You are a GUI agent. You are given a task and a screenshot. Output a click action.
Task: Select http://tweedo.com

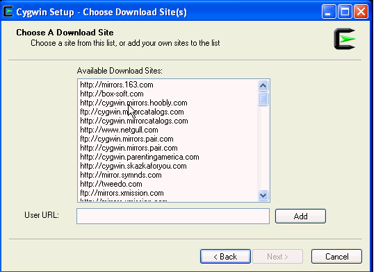coord(111,184)
